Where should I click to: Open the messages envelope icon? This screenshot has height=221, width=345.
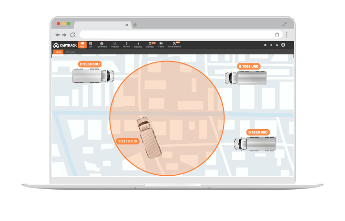[265, 45]
